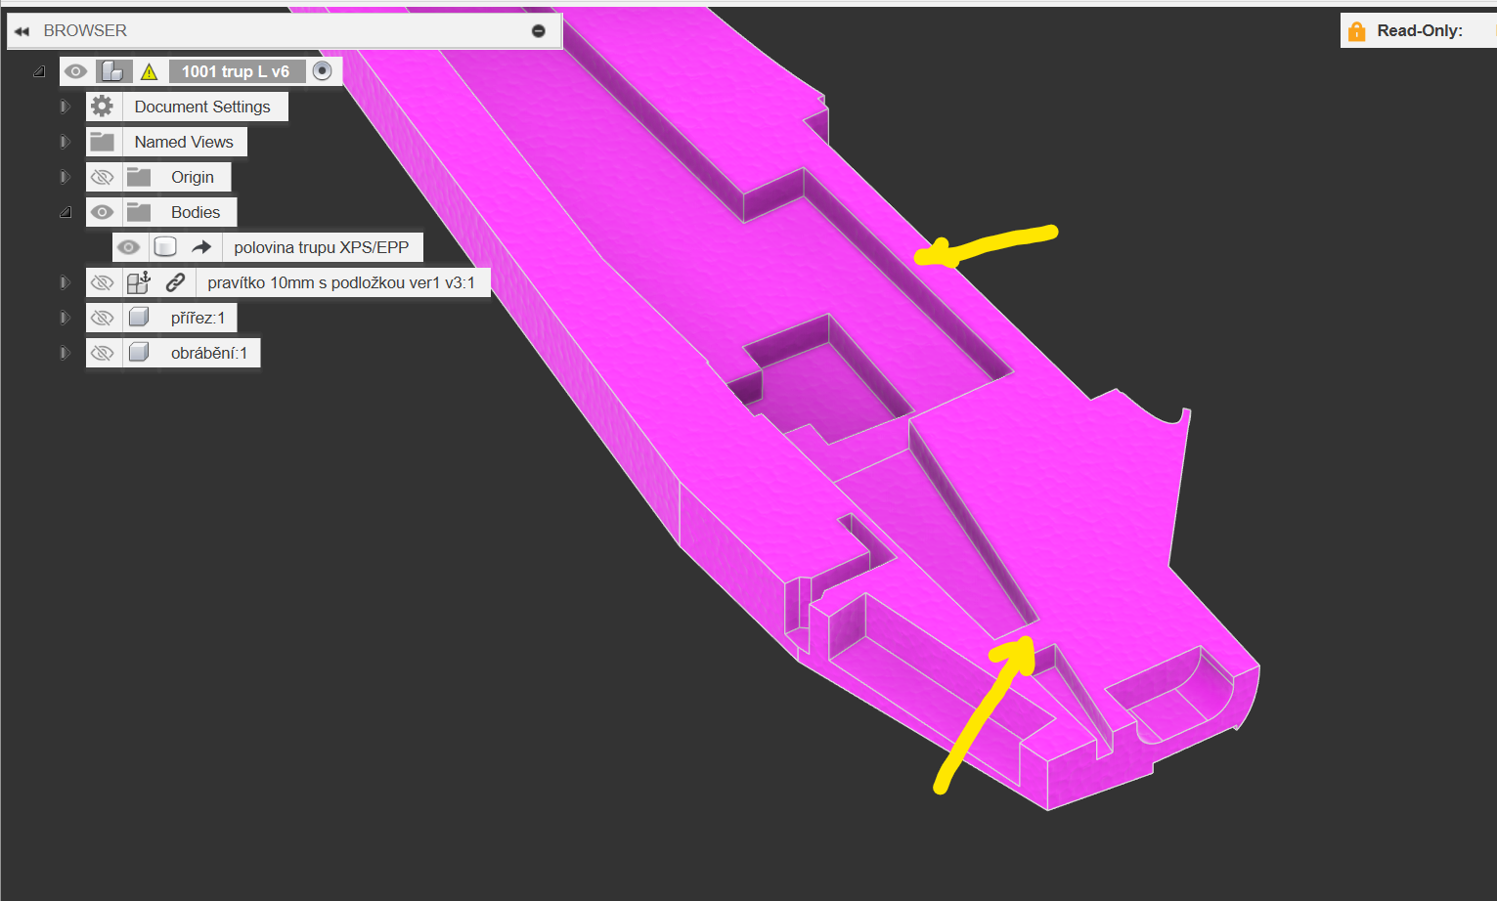Image resolution: width=1497 pixels, height=901 pixels.
Task: Click the arrow icon beside polovina trupu XPS/EPP
Action: [x=201, y=247]
